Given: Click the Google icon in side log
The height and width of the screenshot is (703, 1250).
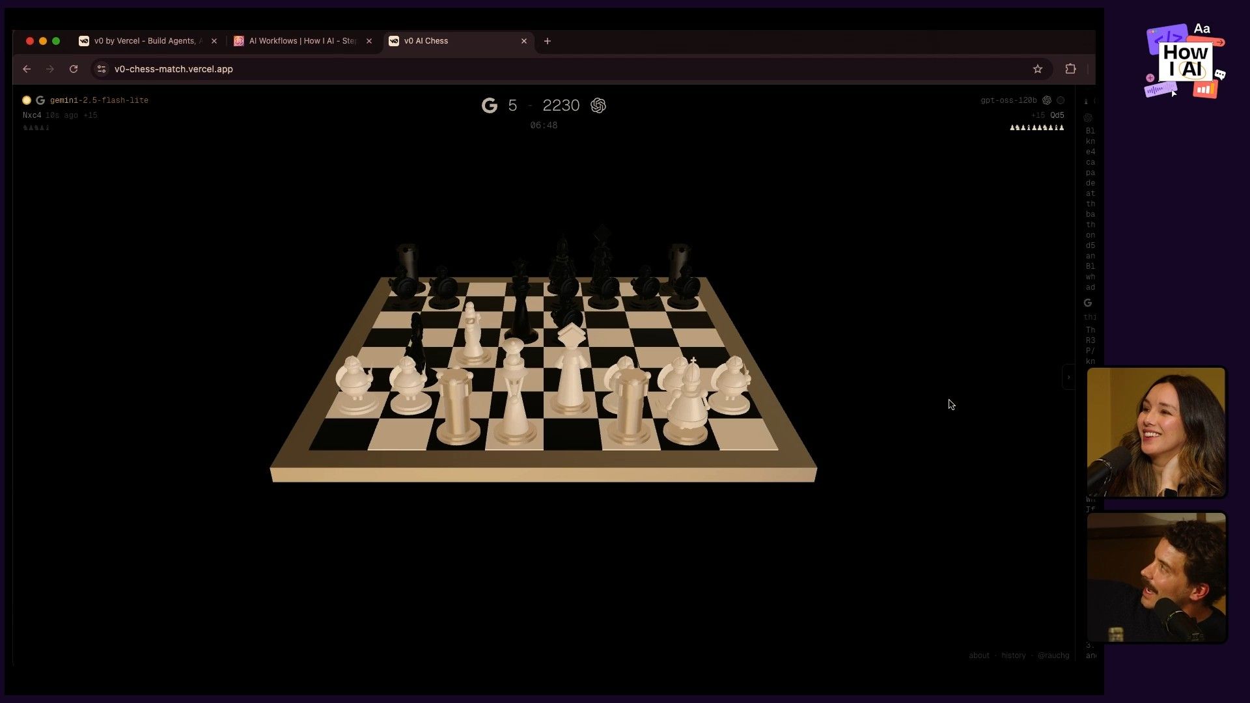Looking at the screenshot, I should pos(1088,303).
